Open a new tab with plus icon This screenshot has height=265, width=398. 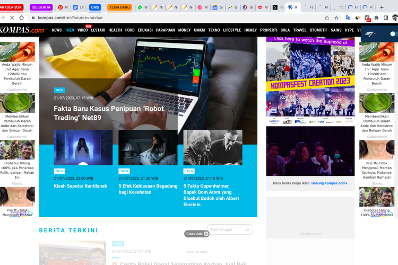pos(381,7)
